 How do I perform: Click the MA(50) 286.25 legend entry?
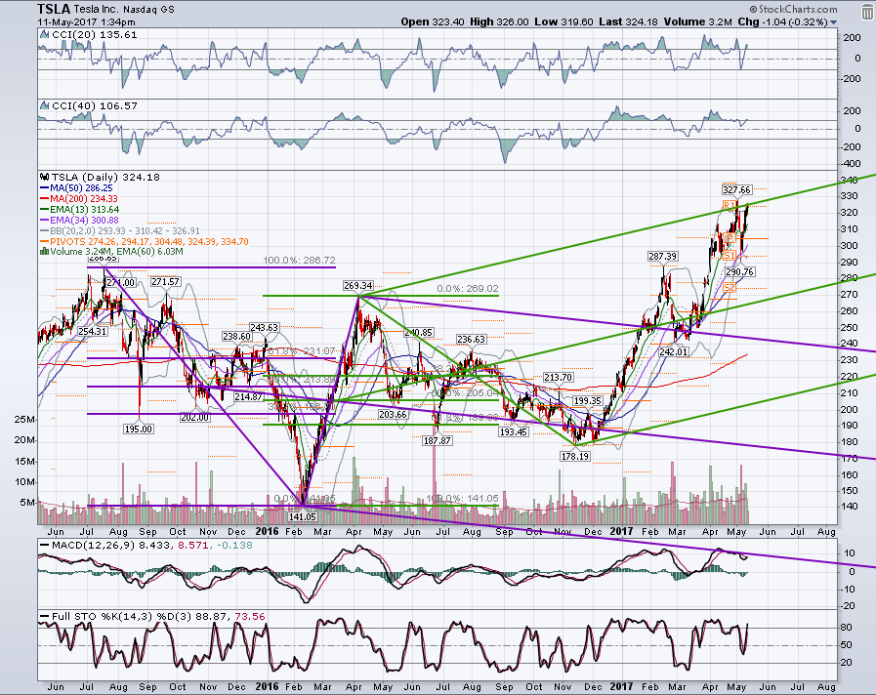(76, 188)
